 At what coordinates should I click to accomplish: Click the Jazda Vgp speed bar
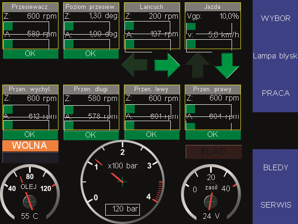point(212,26)
